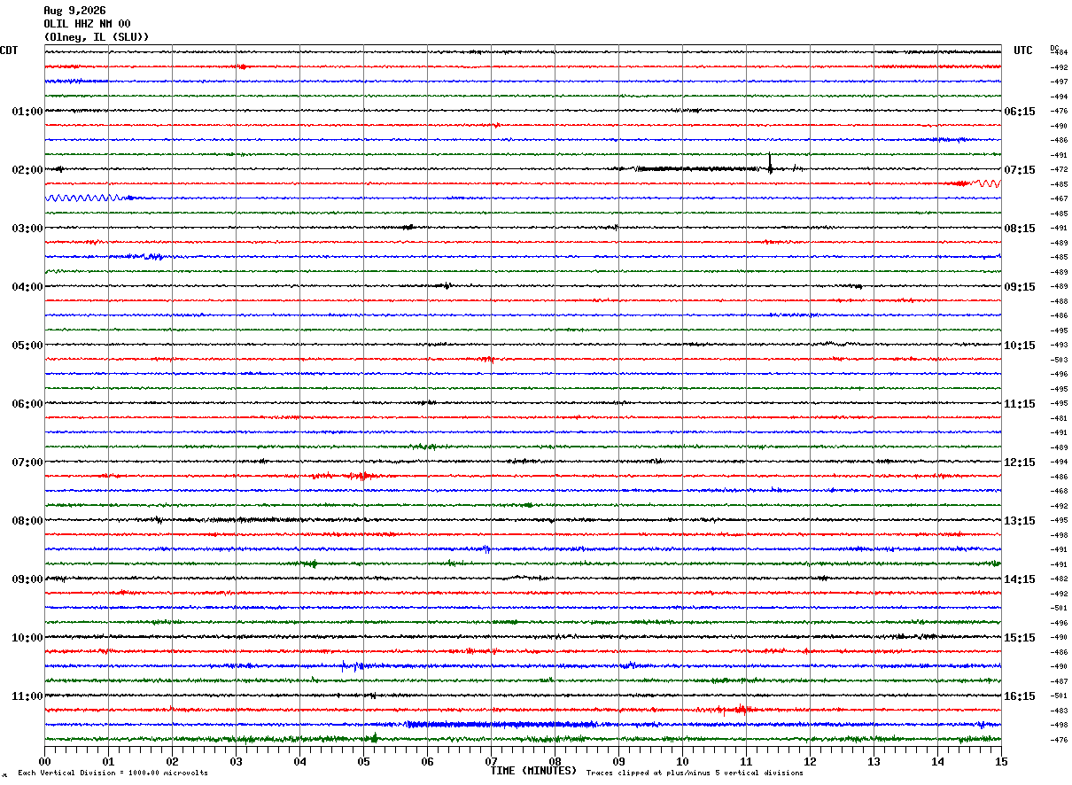1072x785 pixels.
Task: Click the UTC timezone heading
Action: pyautogui.click(x=1023, y=51)
